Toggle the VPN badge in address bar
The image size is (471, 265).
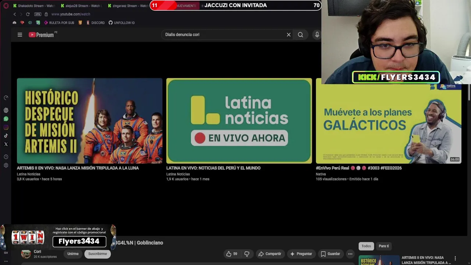(x=38, y=14)
